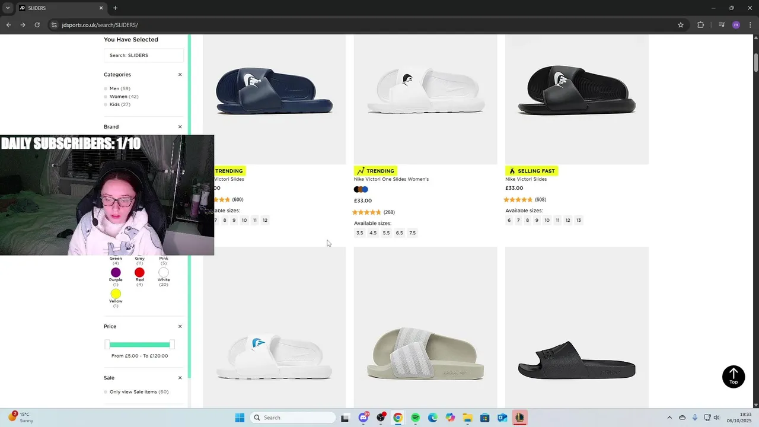Choose size 6 on black Victori Slides
This screenshot has height=427, width=759.
509,221
